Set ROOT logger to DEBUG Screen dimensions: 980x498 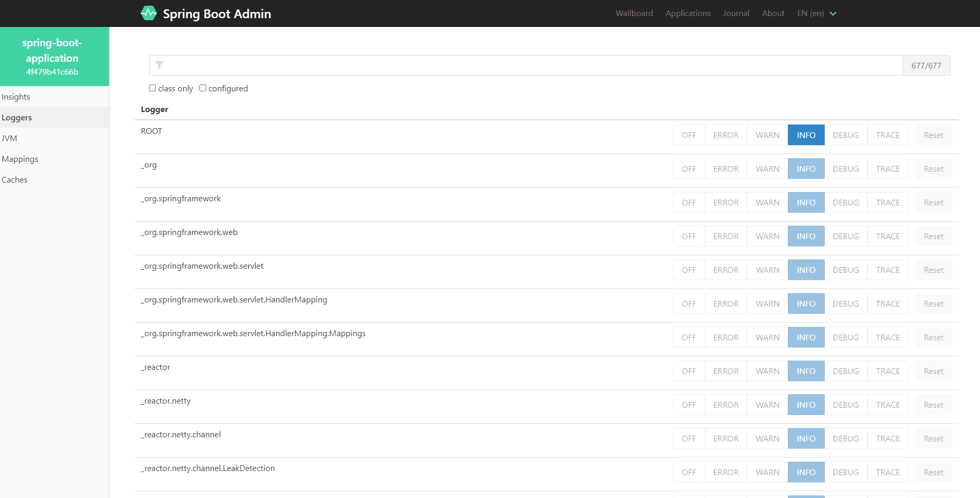(845, 135)
